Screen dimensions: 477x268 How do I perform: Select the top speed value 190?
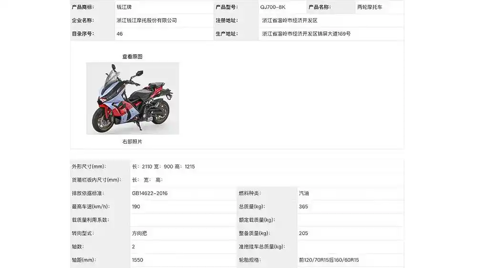point(136,207)
